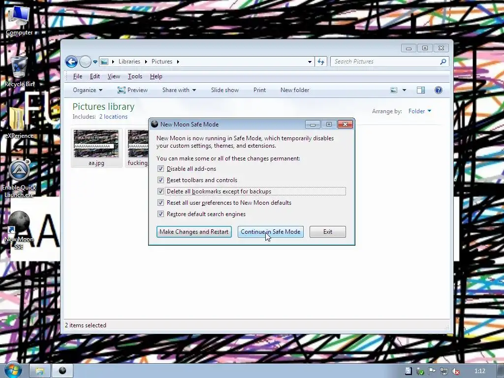
Task: Click the green shield security tray icon
Action: point(420,371)
